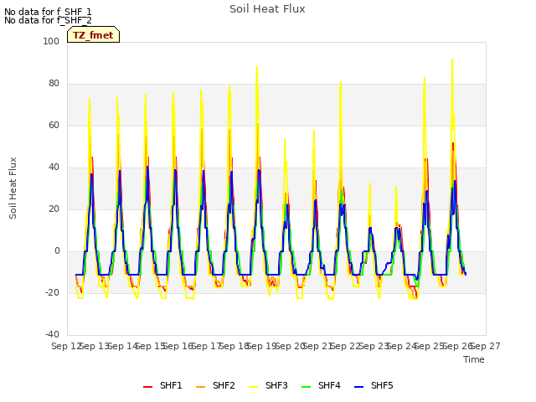Select the SHF3 legend label
This screenshot has width=536, height=402.
click(x=276, y=385)
